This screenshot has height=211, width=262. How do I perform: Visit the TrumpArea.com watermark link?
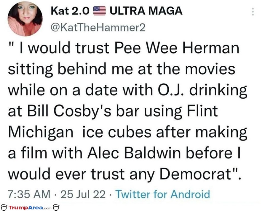30,208
